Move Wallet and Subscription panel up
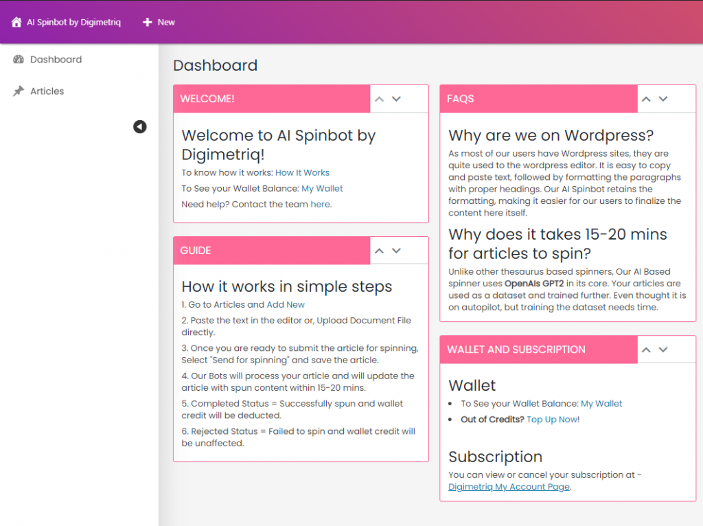 pyautogui.click(x=646, y=350)
